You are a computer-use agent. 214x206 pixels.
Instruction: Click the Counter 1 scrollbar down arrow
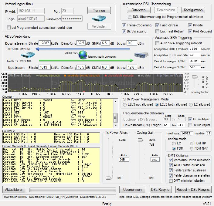116,125
